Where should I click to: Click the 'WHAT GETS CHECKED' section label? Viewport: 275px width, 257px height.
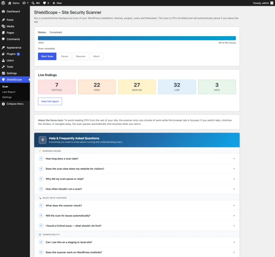54,198
